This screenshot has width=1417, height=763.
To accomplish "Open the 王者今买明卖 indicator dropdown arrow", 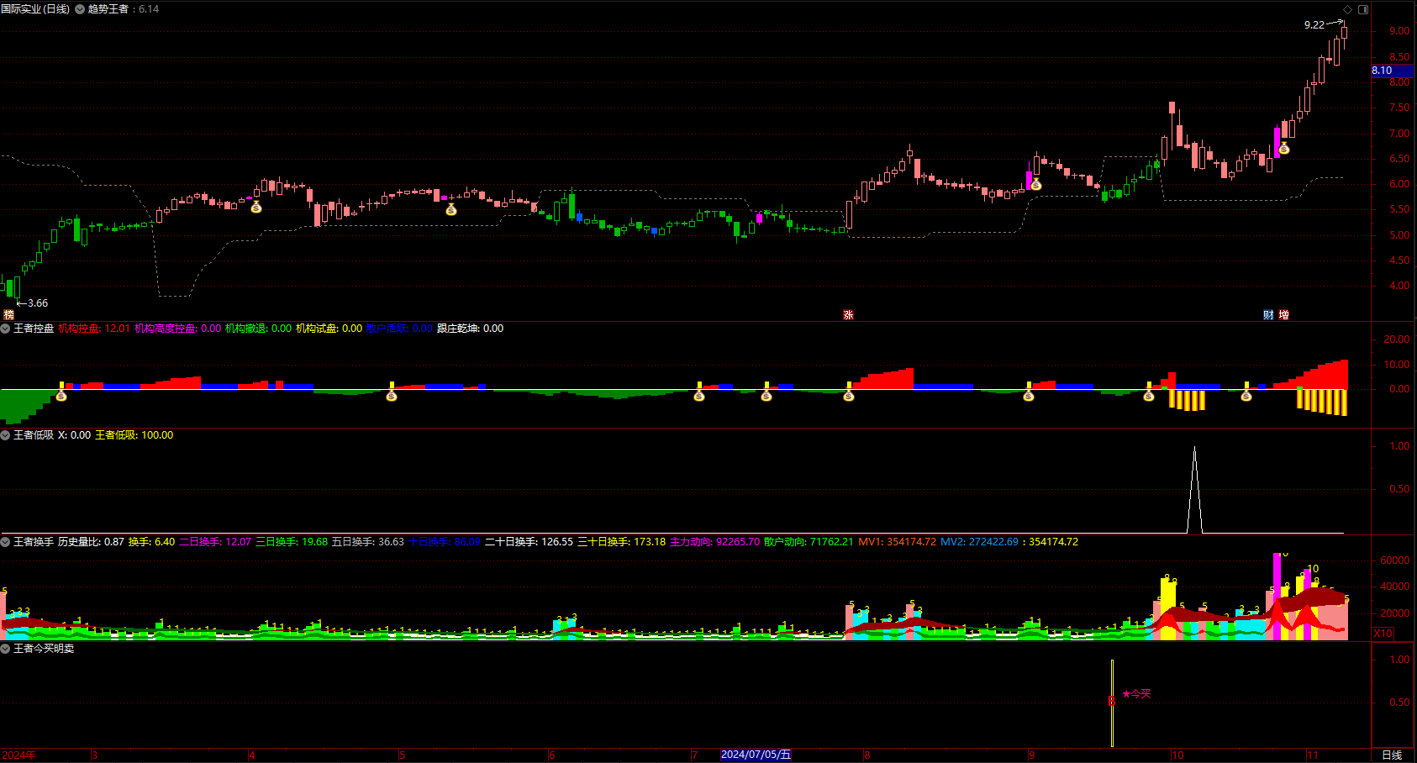I will (5, 649).
